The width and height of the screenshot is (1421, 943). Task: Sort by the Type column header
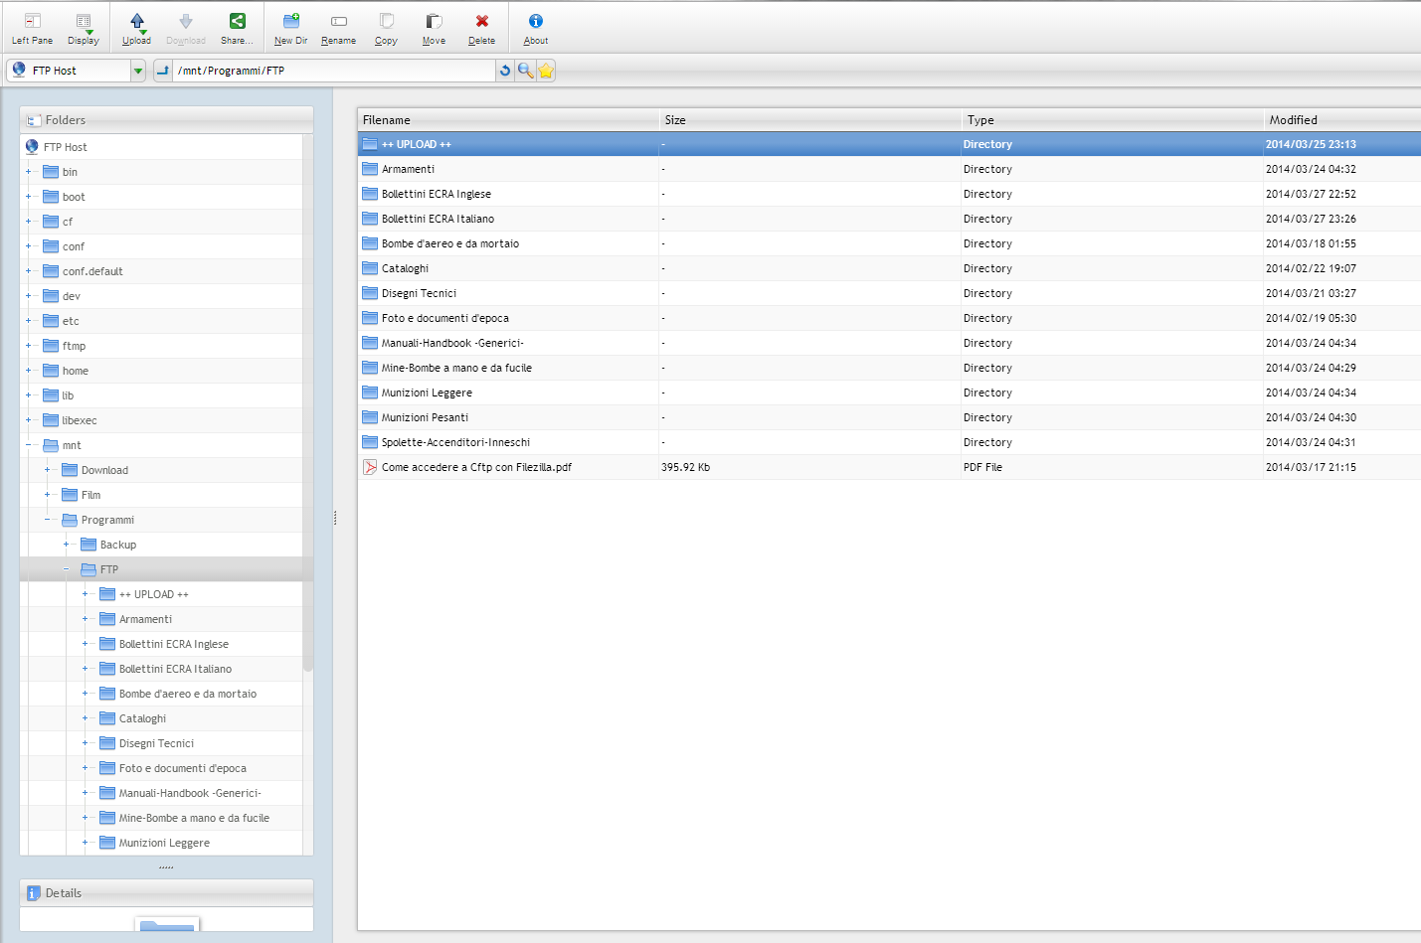click(1113, 120)
